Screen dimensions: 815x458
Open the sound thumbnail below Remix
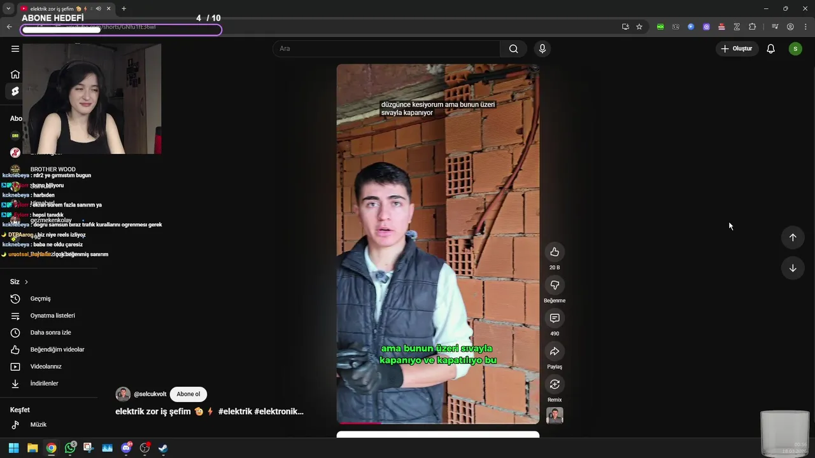[555, 415]
